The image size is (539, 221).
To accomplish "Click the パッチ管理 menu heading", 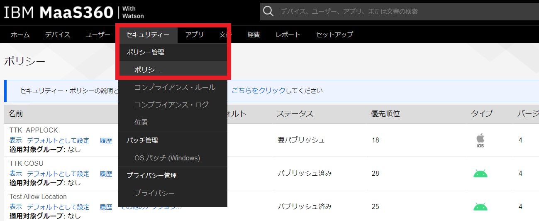I will (x=142, y=140).
